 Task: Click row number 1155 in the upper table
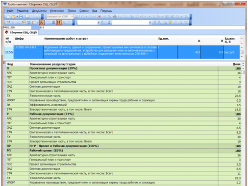click(9, 52)
